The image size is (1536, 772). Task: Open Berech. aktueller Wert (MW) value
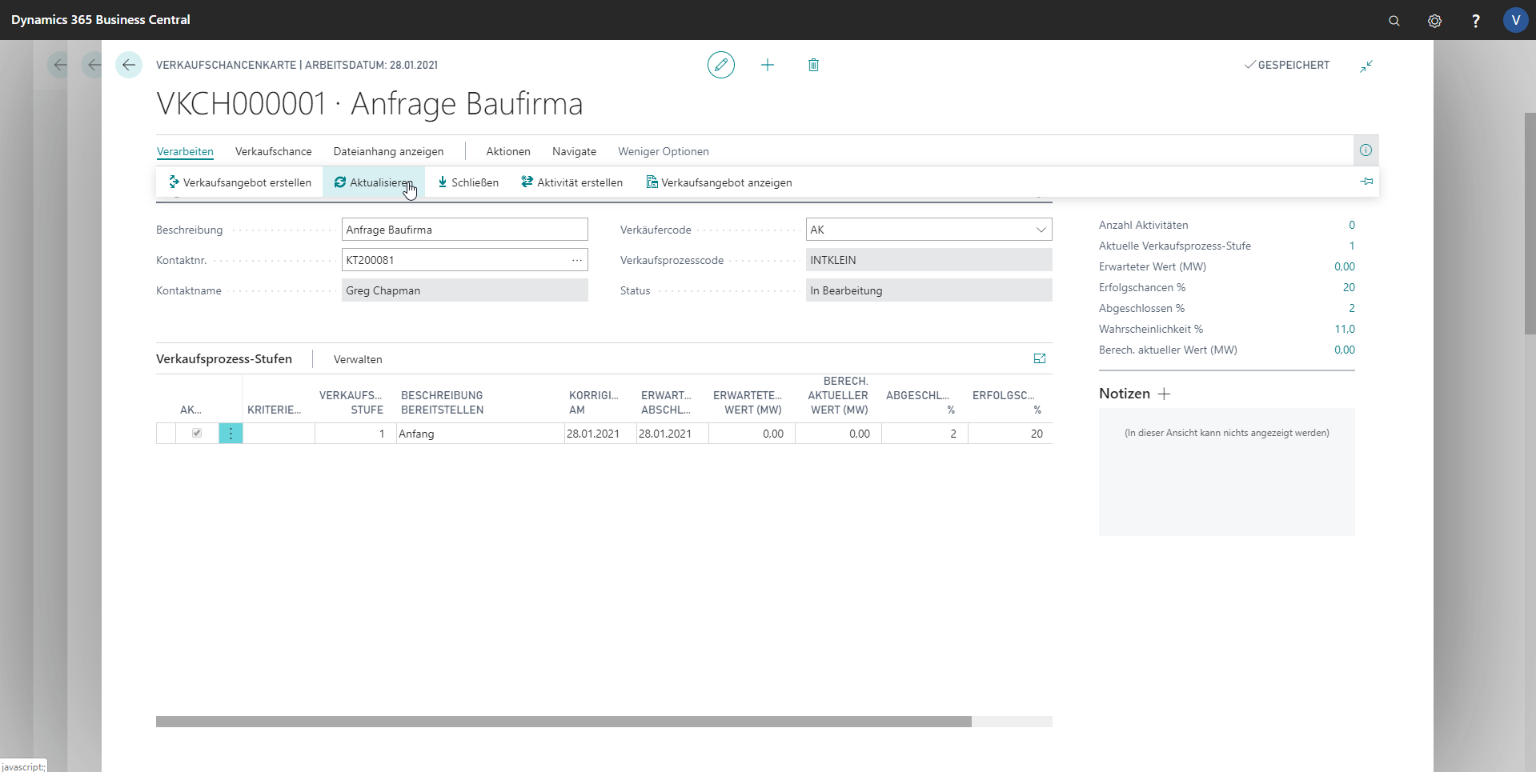pos(1345,350)
